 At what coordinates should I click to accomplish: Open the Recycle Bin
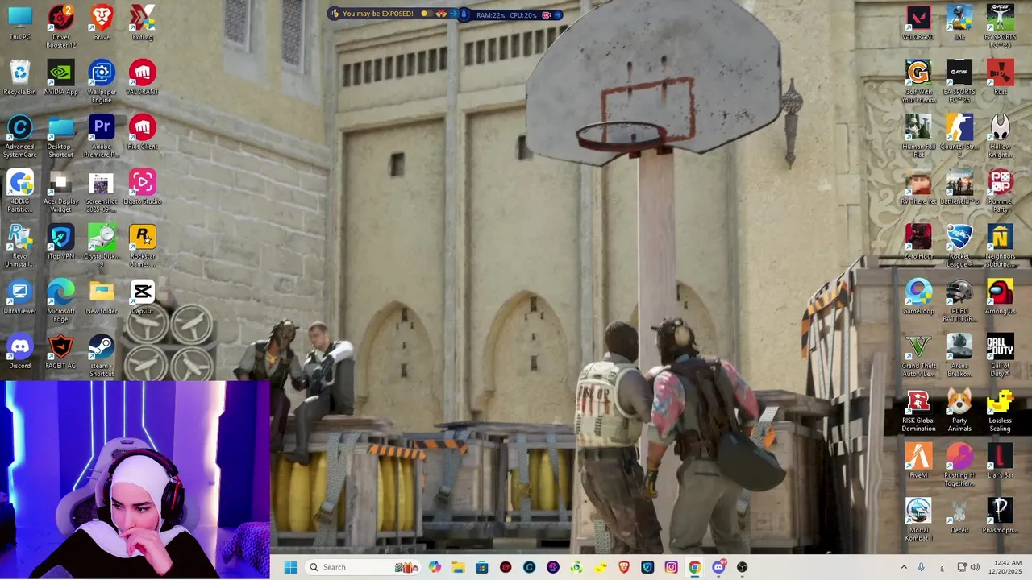[19, 77]
